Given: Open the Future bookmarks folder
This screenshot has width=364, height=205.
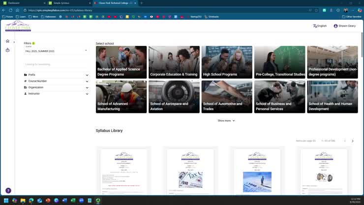Looking at the screenshot, I should [x=8, y=17].
